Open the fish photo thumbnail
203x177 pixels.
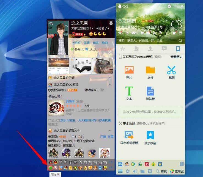(103, 66)
